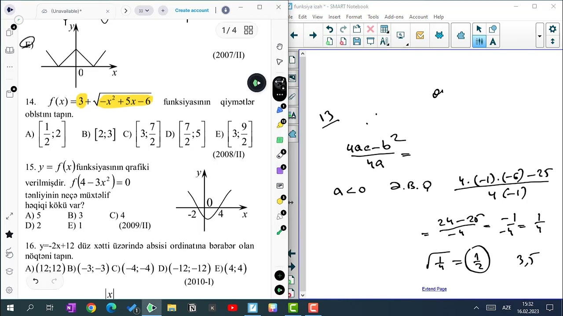The height and width of the screenshot is (316, 563).
Task: Open the Gallery tab in SMART sidebar
Action: pos(292,79)
